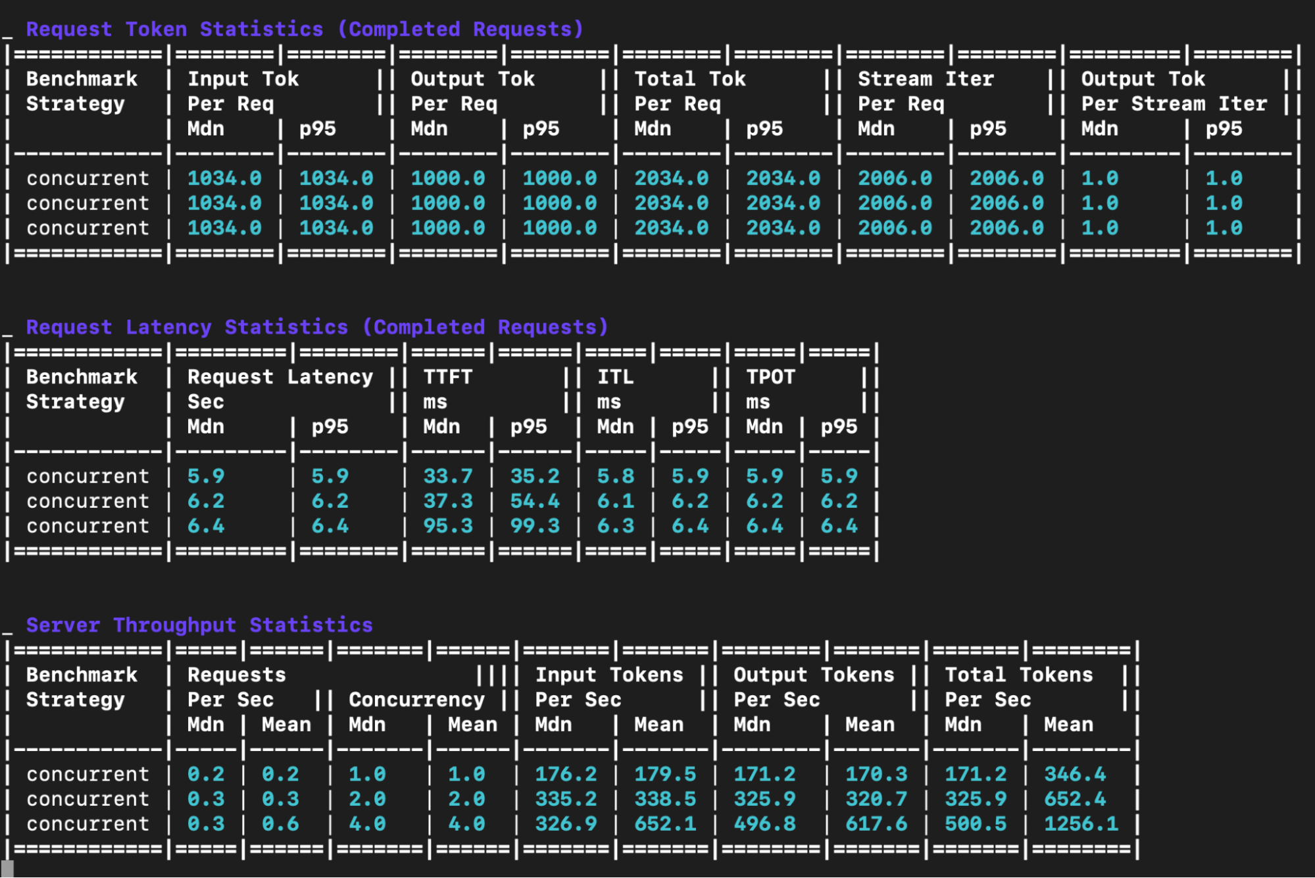This screenshot has height=878, width=1315.
Task: Click the input tokens value 176.2
Action: click(566, 775)
